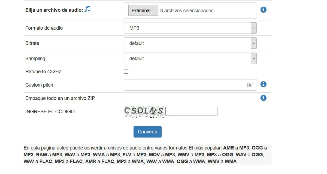Open the Formato de audio dropdown
Image resolution: width=327 pixels, height=174 pixels.
pos(190,28)
